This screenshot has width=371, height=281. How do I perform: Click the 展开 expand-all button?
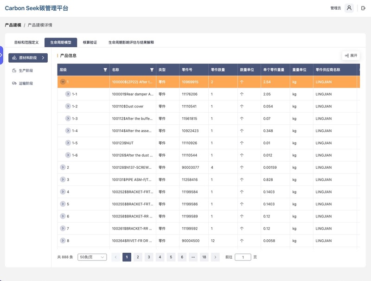pos(351,56)
